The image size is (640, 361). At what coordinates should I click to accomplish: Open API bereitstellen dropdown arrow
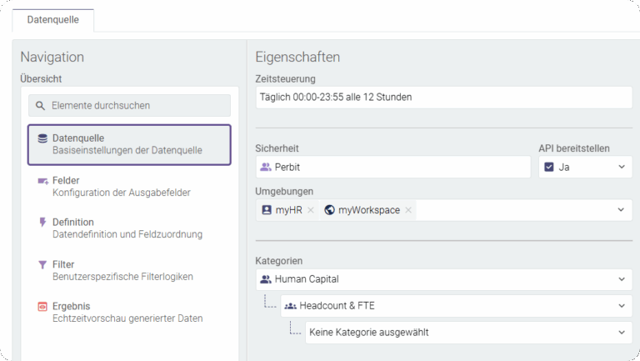click(622, 167)
